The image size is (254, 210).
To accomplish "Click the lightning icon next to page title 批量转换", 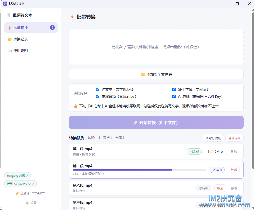I will (72, 17).
